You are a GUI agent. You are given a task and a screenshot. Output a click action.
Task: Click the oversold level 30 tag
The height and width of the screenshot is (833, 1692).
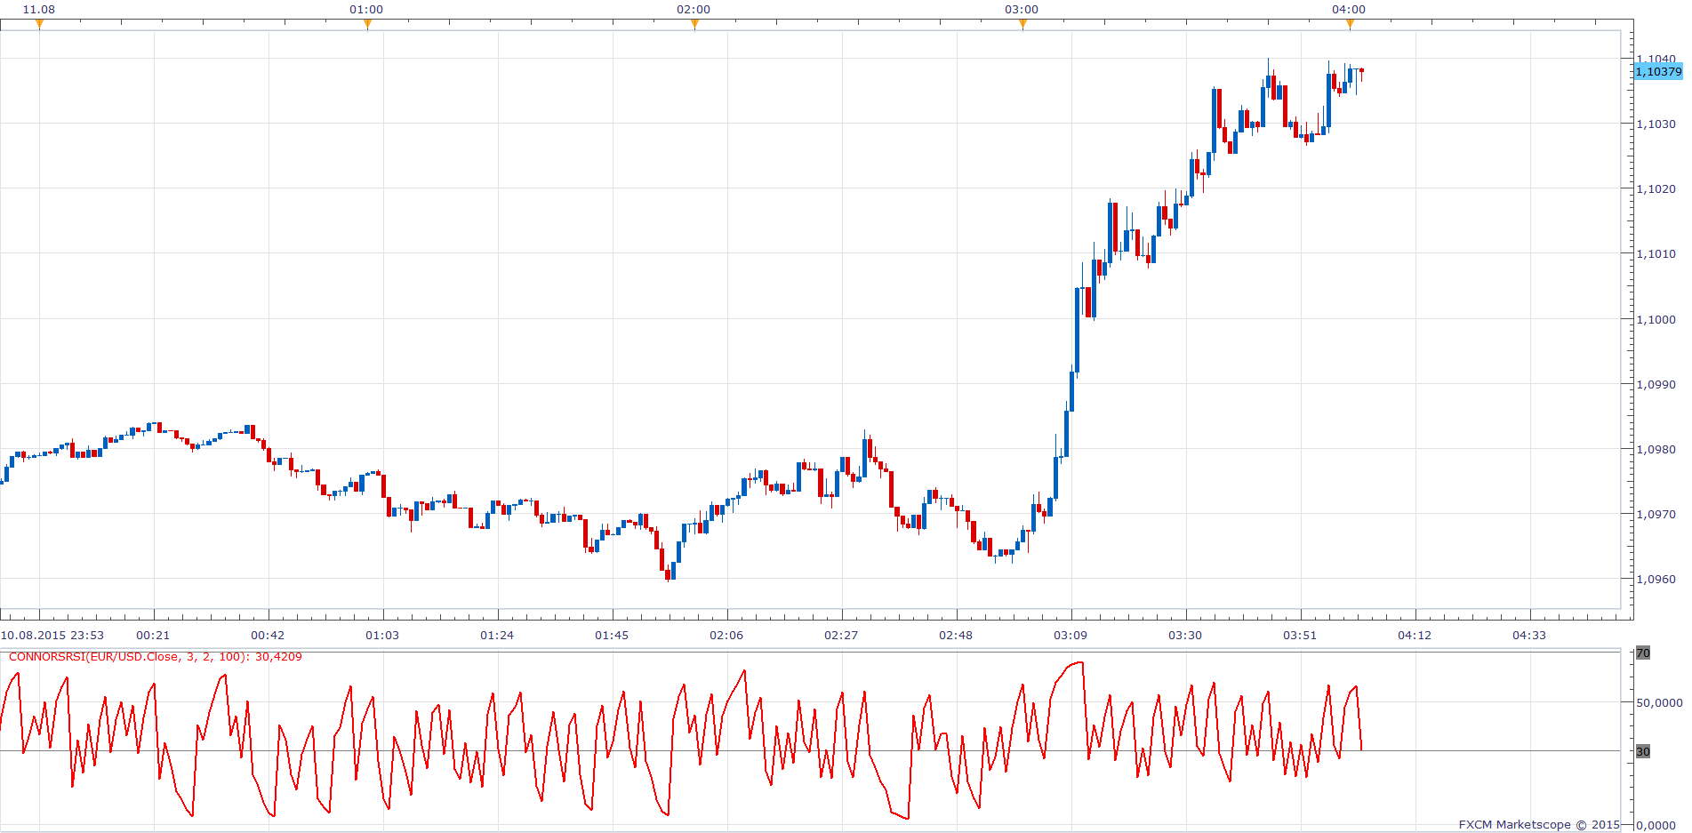1643,751
